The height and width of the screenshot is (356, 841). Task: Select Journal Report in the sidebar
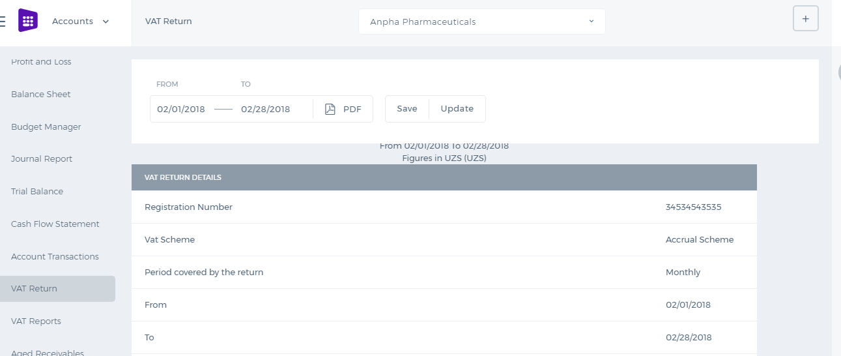42,158
